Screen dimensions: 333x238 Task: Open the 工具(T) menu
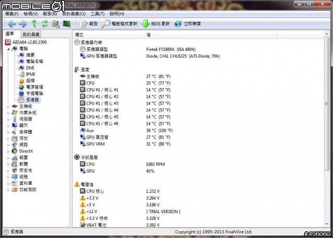point(97,14)
